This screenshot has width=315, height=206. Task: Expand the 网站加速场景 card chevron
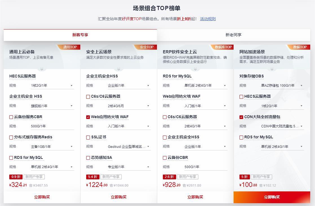272,69
